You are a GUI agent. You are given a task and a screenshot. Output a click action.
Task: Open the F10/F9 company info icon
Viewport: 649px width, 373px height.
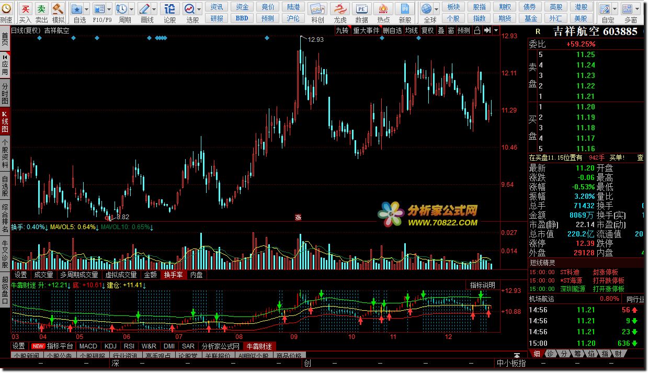[x=99, y=9]
